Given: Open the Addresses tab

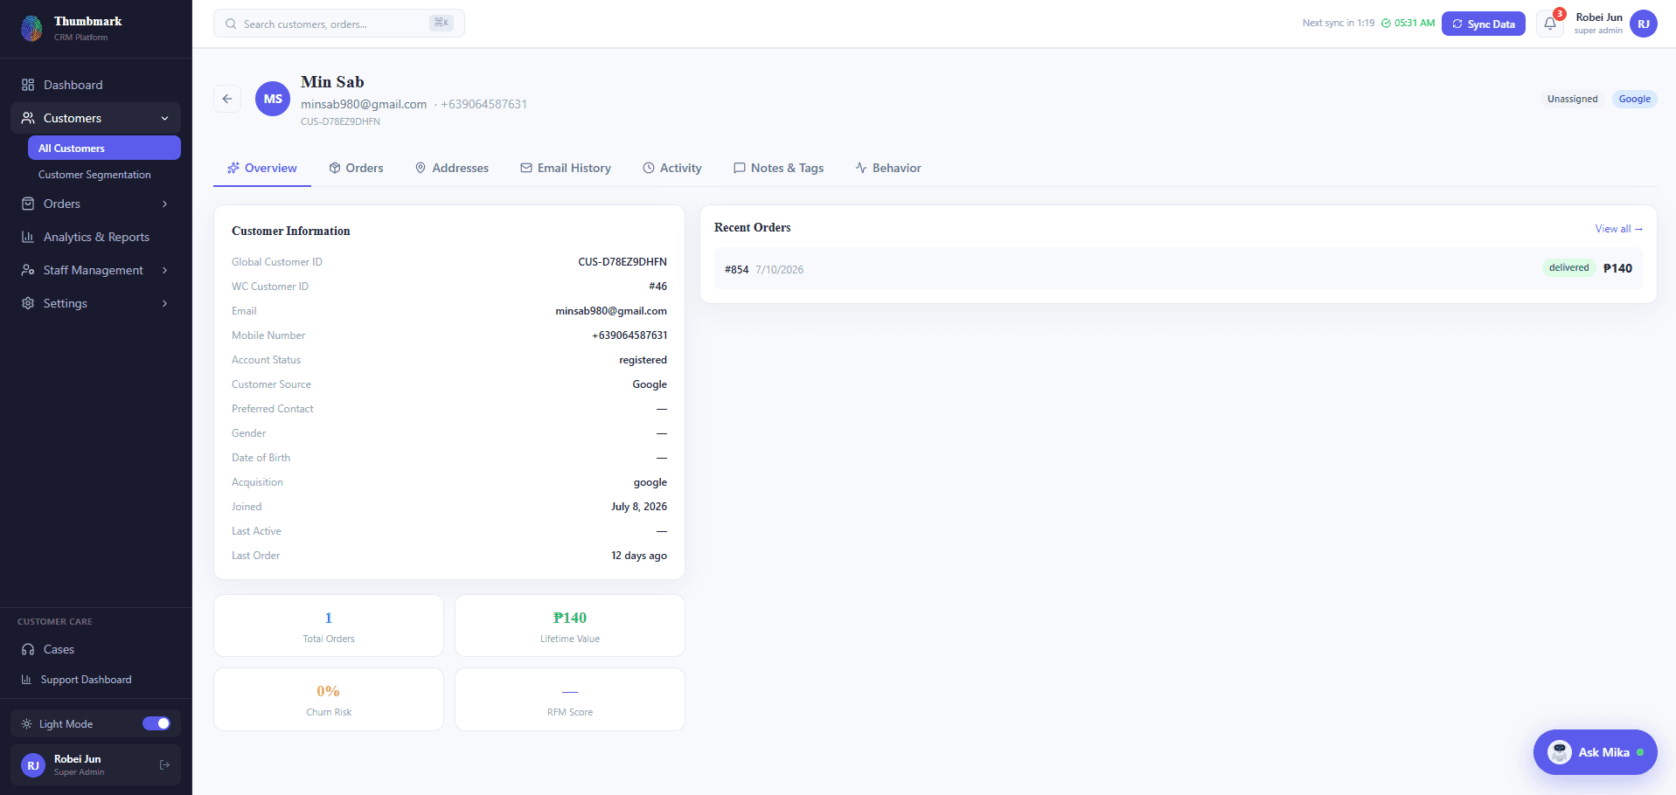Looking at the screenshot, I should pos(452,168).
